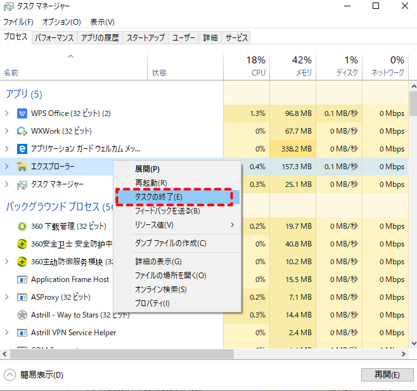Open the リソース値 submenu arrow
The image size is (417, 391).
coord(233,225)
